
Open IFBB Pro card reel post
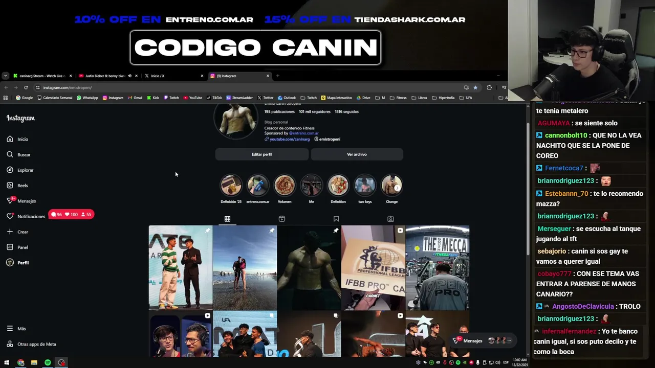tap(373, 268)
